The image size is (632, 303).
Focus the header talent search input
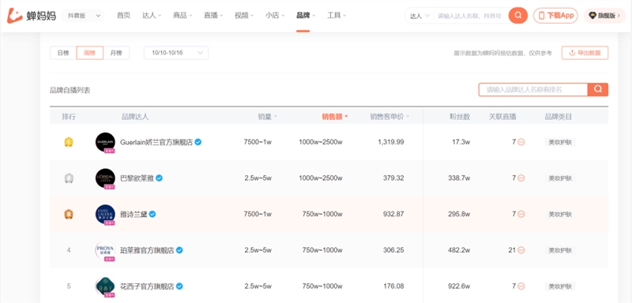point(470,16)
